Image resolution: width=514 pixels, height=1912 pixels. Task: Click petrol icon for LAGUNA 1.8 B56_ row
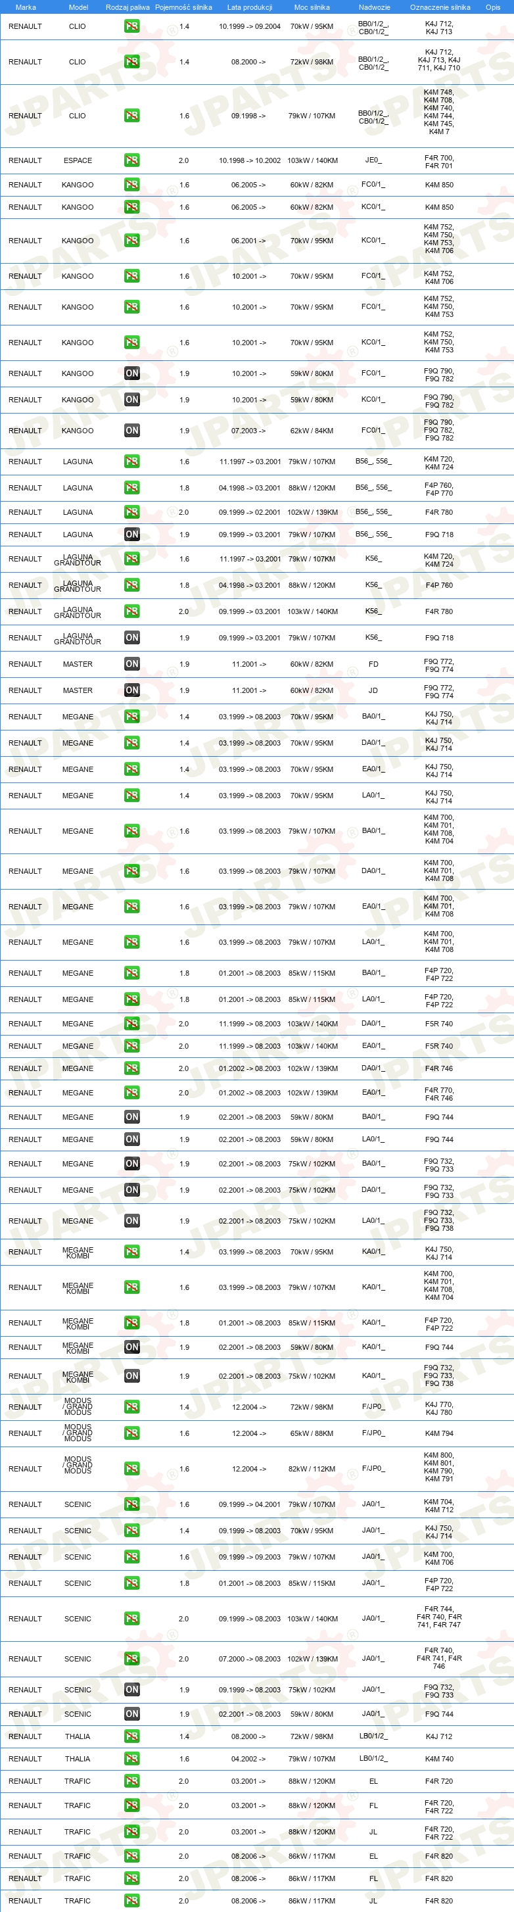coord(132,488)
